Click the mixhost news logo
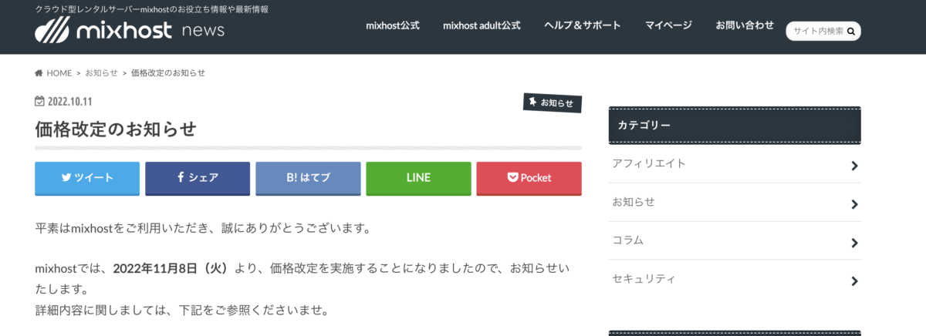 (130, 30)
